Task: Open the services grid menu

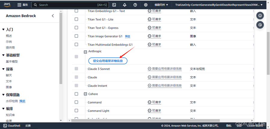Action: tap(19, 5)
